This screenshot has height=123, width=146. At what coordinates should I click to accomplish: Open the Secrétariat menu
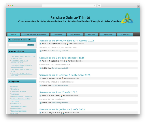click(x=58, y=35)
